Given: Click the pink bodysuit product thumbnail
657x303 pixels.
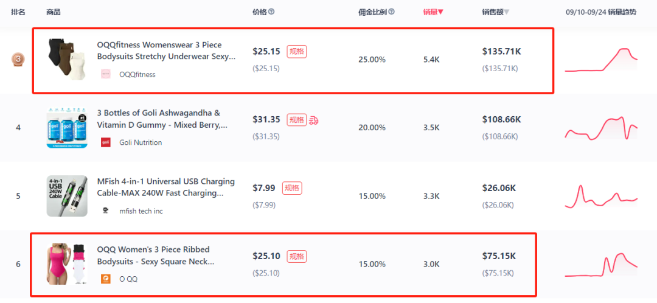Looking at the screenshot, I should 67,264.
